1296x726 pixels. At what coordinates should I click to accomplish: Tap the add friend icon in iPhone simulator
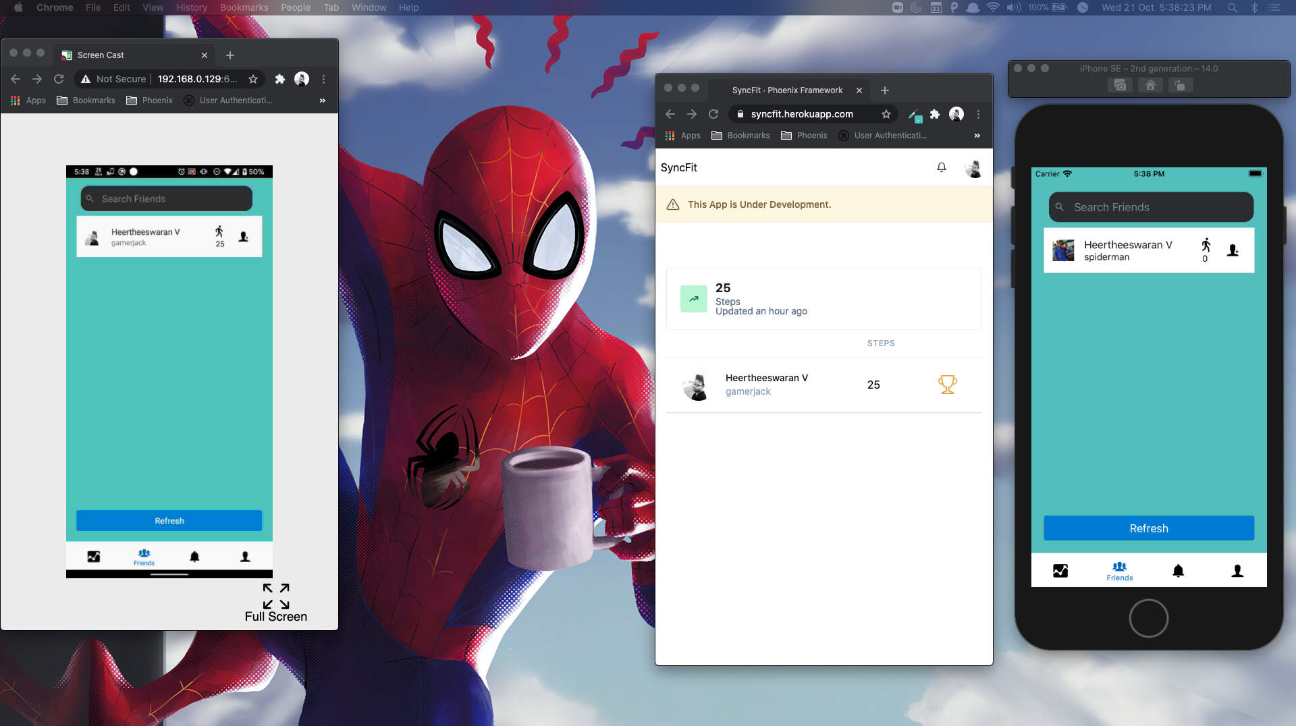tap(1233, 250)
